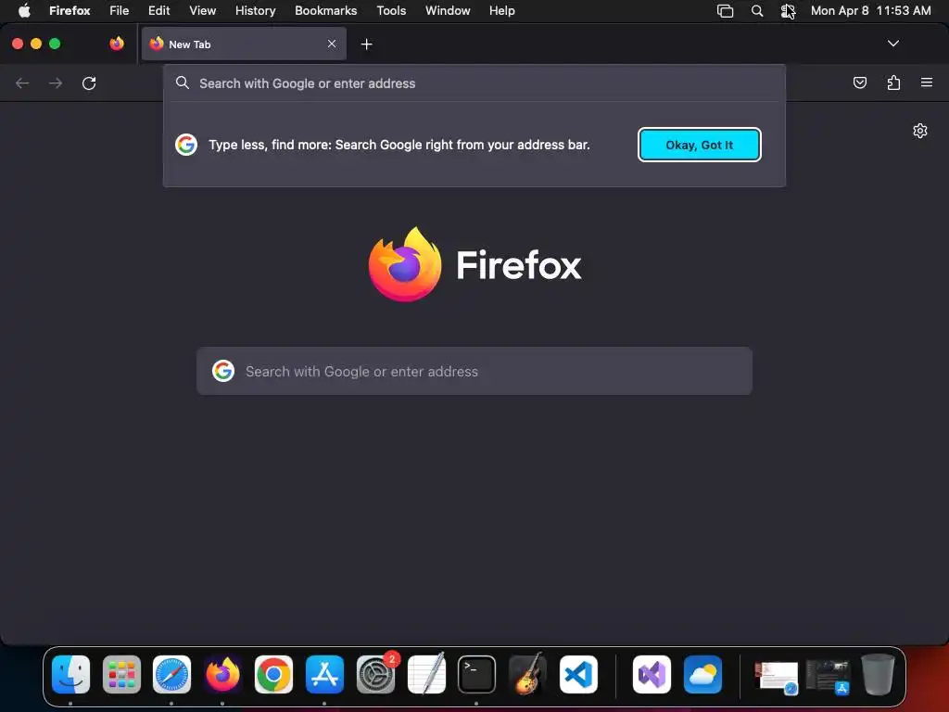The height and width of the screenshot is (712, 949).
Task: Close the New Tab tab
Action: [332, 44]
